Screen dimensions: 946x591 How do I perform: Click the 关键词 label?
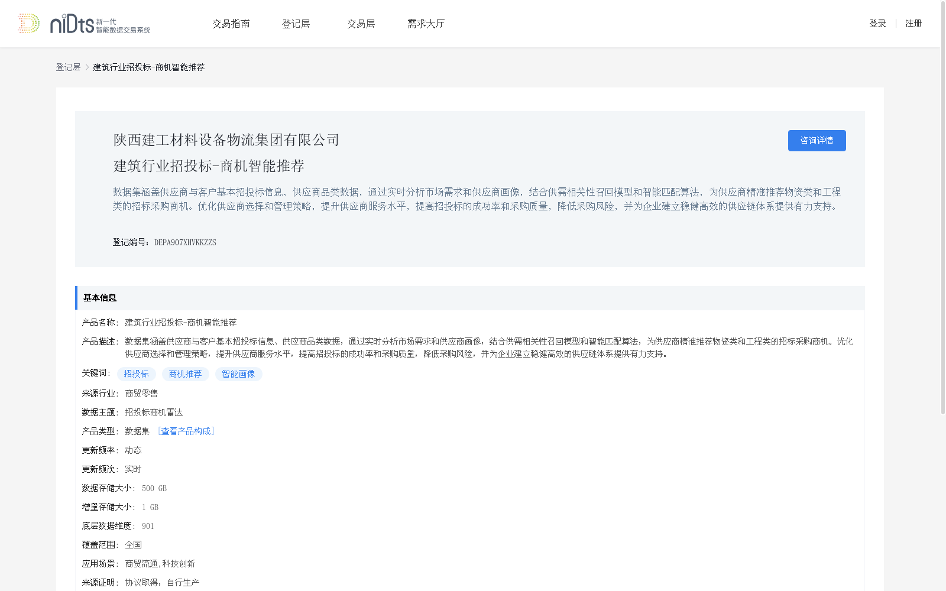click(x=96, y=373)
